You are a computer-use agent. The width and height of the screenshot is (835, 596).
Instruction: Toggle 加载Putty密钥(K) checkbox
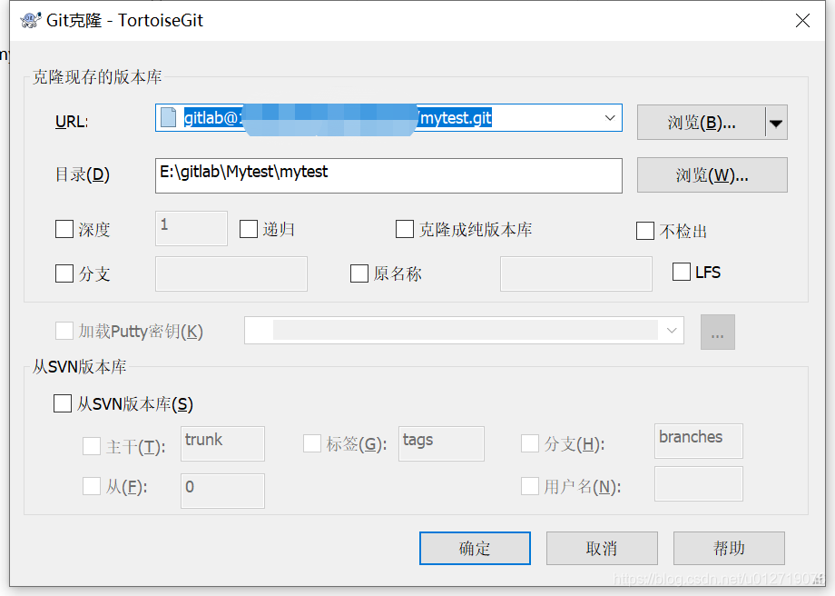pos(64,331)
